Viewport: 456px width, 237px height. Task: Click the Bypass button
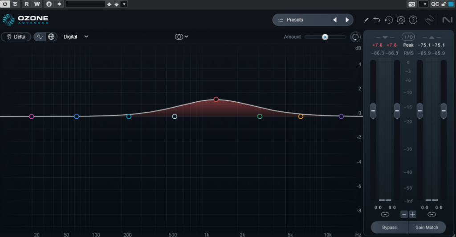pyautogui.click(x=389, y=227)
